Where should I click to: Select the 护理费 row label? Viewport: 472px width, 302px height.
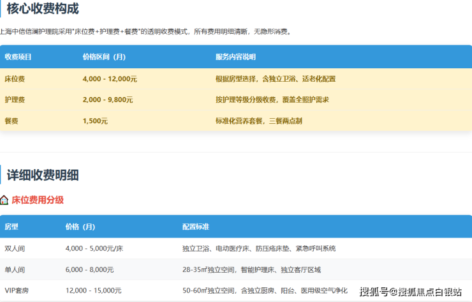[x=15, y=100]
